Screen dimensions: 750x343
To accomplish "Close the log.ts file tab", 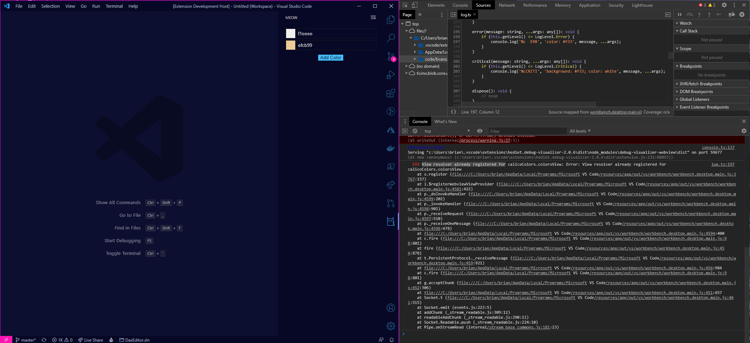I will tap(474, 14).
